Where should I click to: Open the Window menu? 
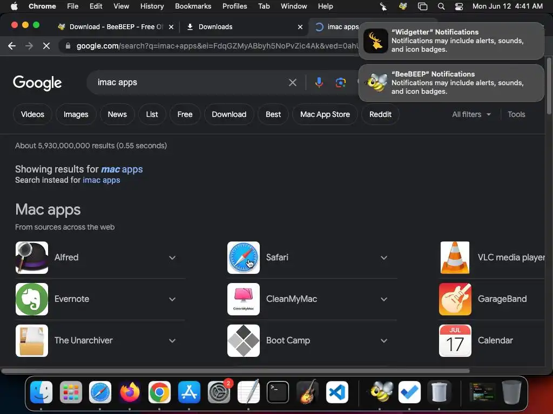tap(294, 6)
